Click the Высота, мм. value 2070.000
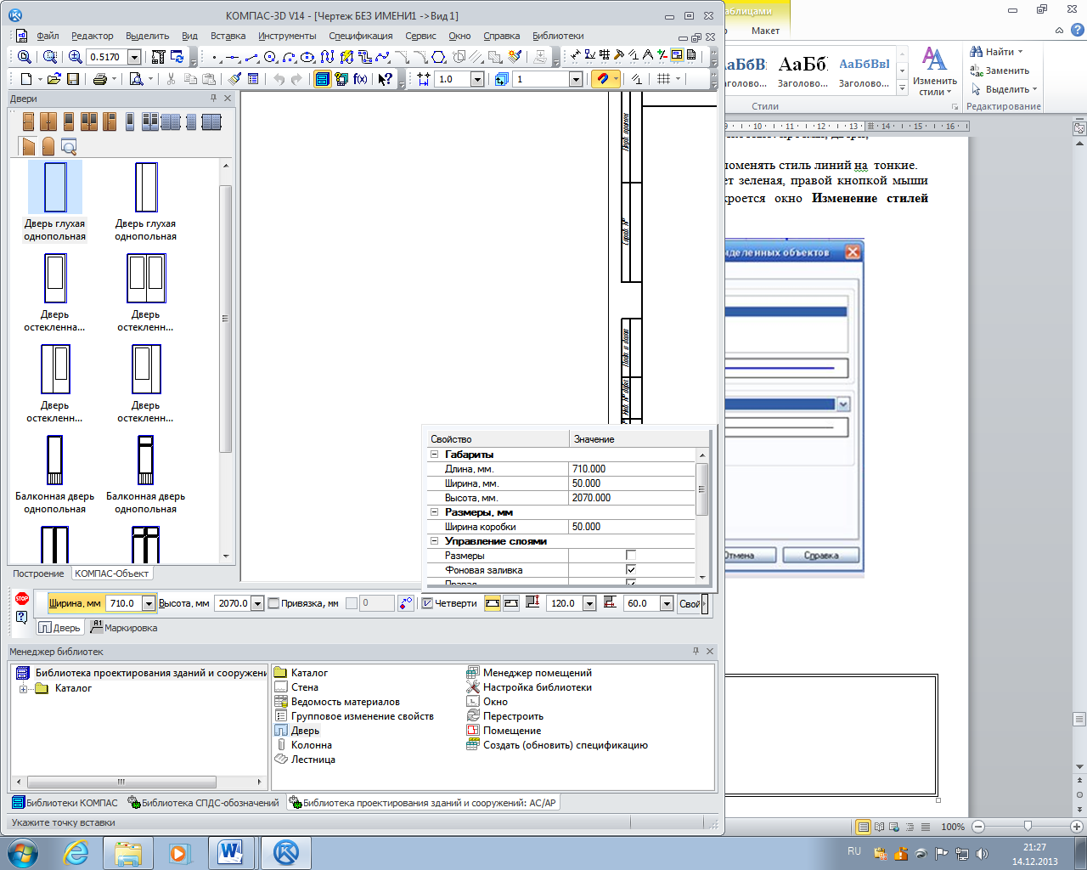This screenshot has height=870, width=1087. [x=632, y=498]
